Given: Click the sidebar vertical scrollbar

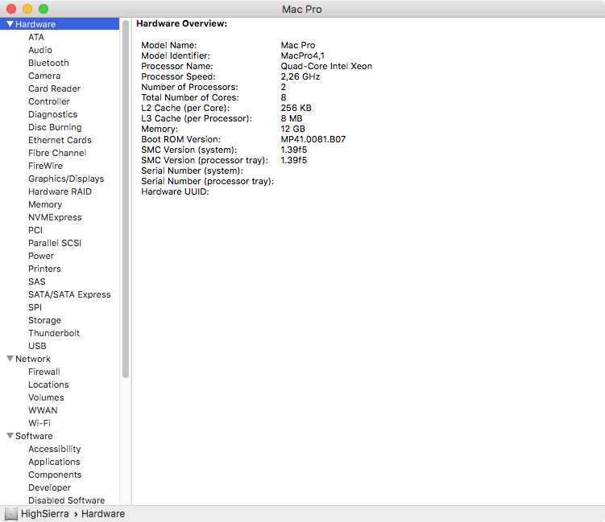Looking at the screenshot, I should tap(126, 199).
